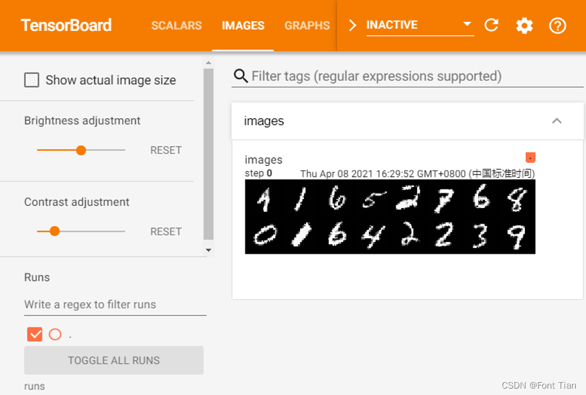
Task: Select the IMAGES tab
Action: point(243,26)
